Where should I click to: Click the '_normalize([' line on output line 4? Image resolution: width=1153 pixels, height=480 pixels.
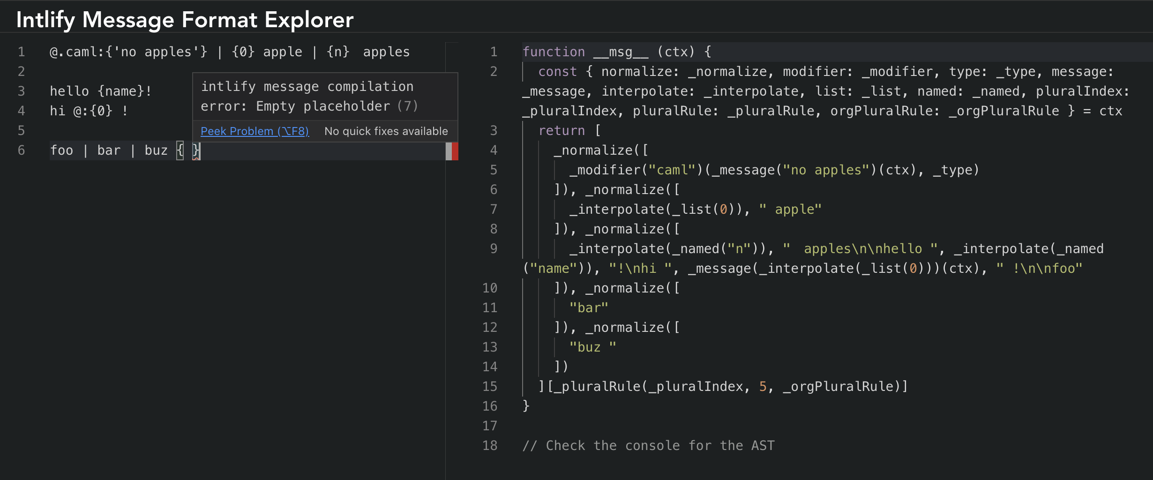601,150
